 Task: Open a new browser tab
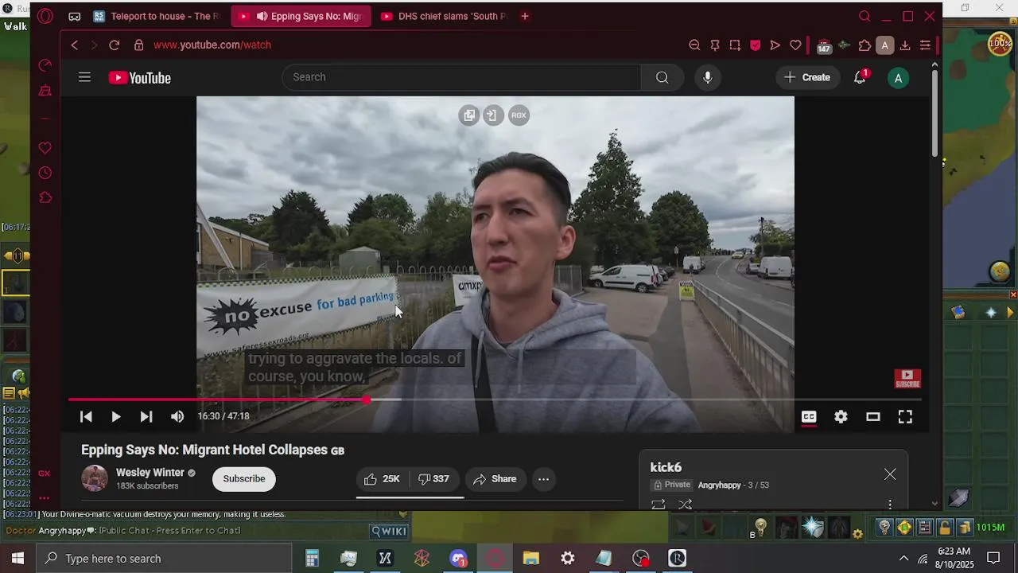coord(524,16)
